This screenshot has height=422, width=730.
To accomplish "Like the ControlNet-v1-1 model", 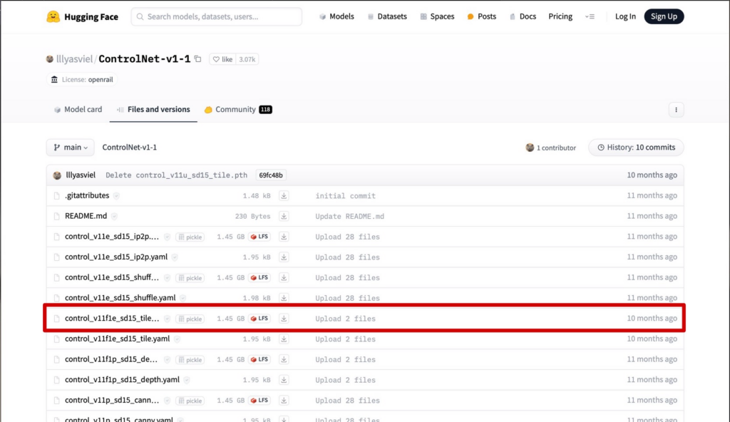I will (x=222, y=59).
